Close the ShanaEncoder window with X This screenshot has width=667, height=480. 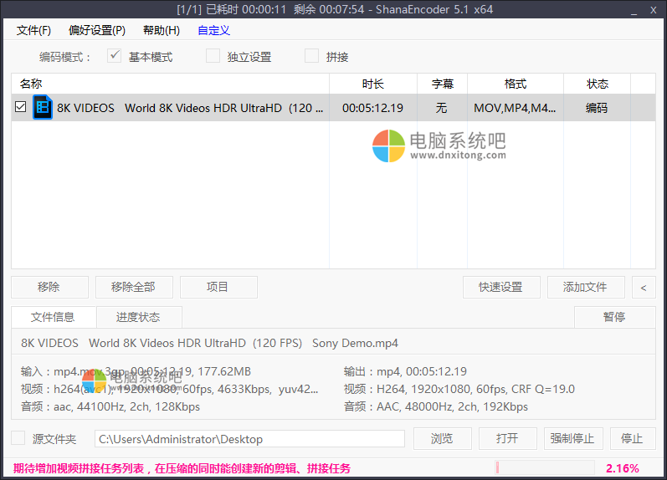click(x=654, y=10)
